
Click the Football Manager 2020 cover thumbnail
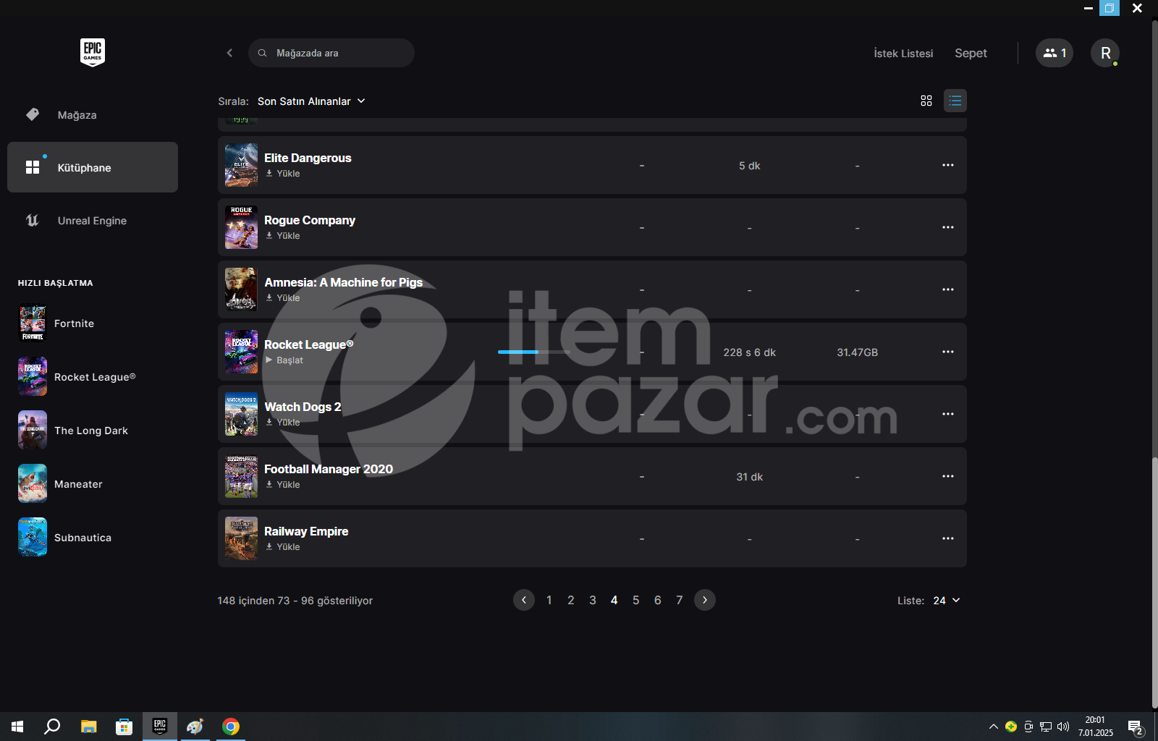[241, 476]
